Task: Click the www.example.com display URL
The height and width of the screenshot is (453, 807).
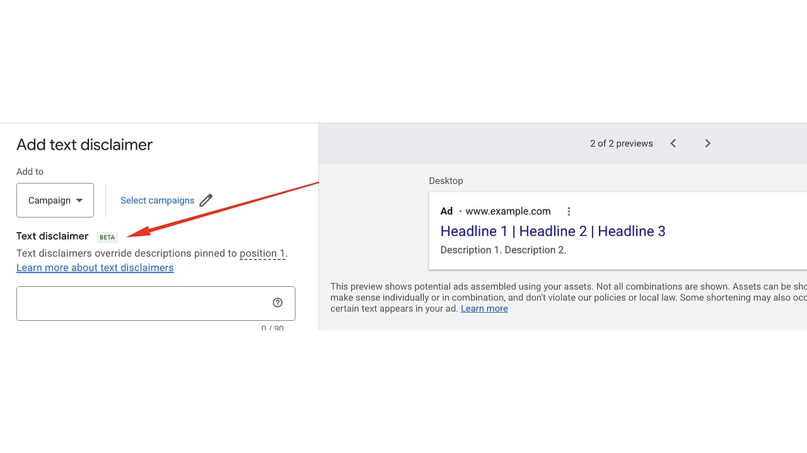Action: click(508, 211)
